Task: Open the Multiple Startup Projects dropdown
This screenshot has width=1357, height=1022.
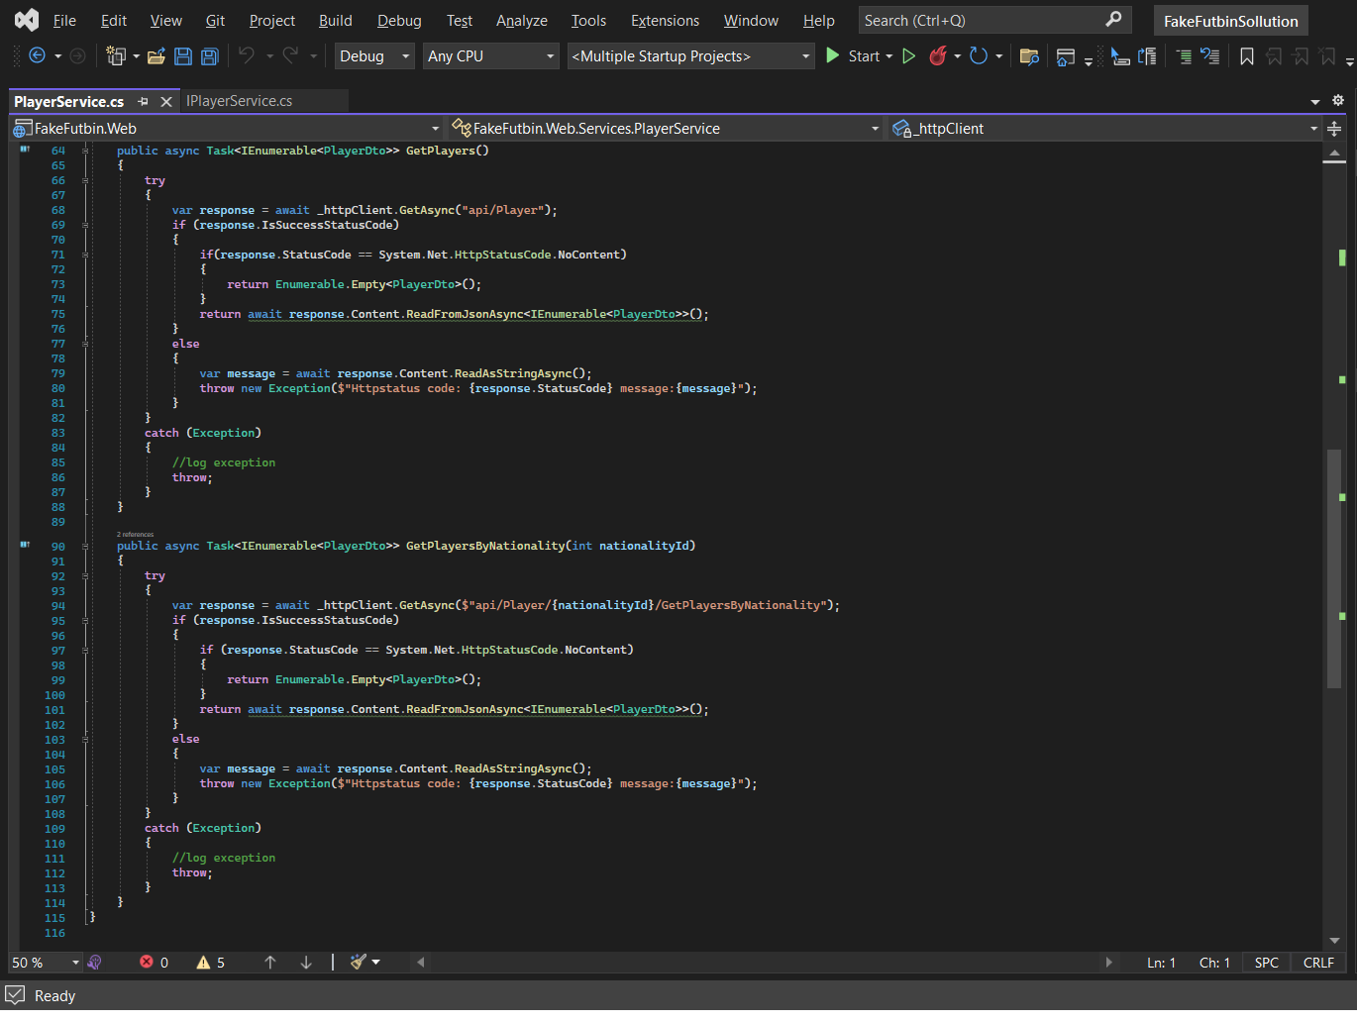Action: tap(690, 56)
